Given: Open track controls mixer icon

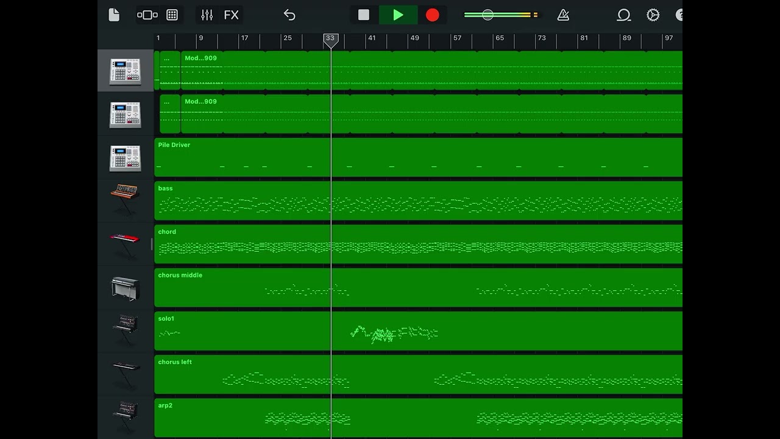Looking at the screenshot, I should pos(207,15).
